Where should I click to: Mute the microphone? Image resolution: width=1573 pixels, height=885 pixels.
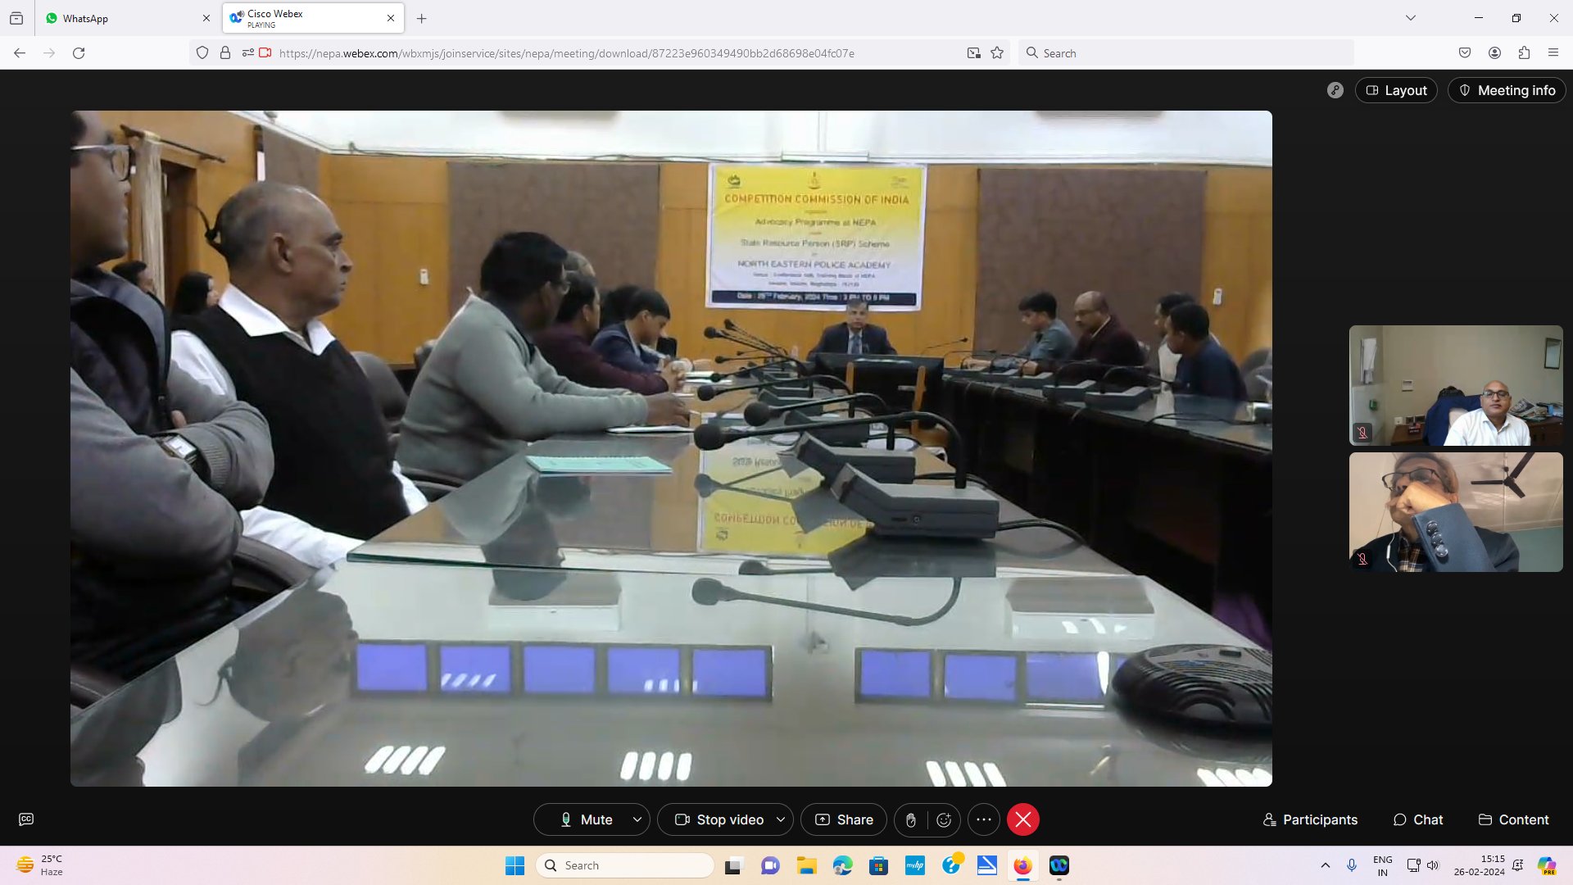coord(587,819)
